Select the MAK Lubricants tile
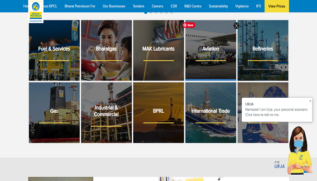 [158, 50]
